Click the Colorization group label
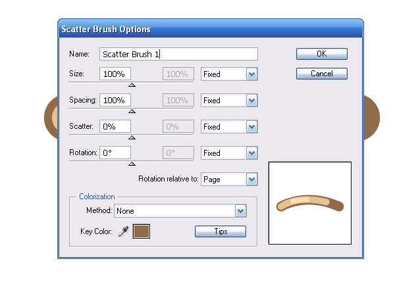395x288 pixels. tap(97, 197)
